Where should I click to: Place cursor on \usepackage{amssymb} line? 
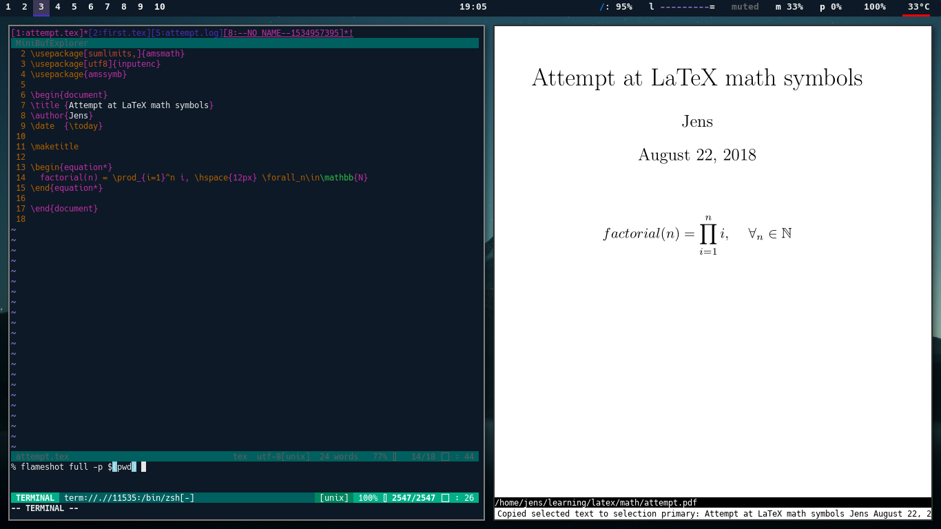pos(79,74)
